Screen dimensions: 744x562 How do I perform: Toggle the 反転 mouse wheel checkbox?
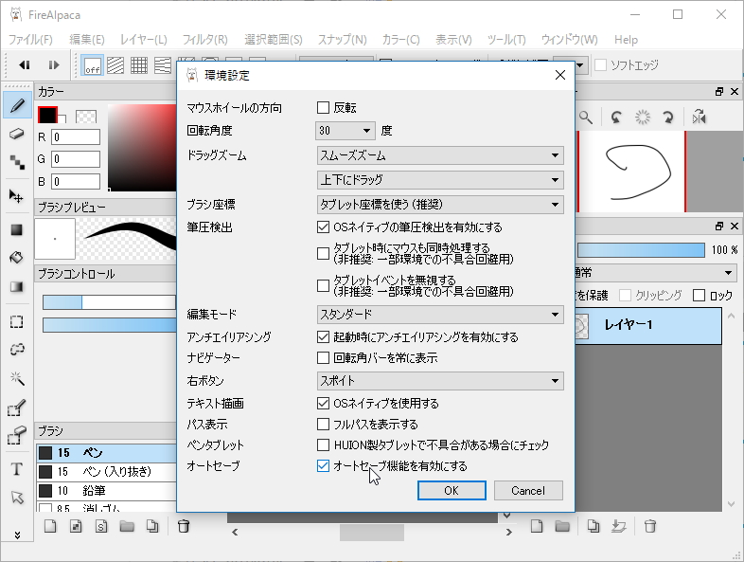point(323,108)
